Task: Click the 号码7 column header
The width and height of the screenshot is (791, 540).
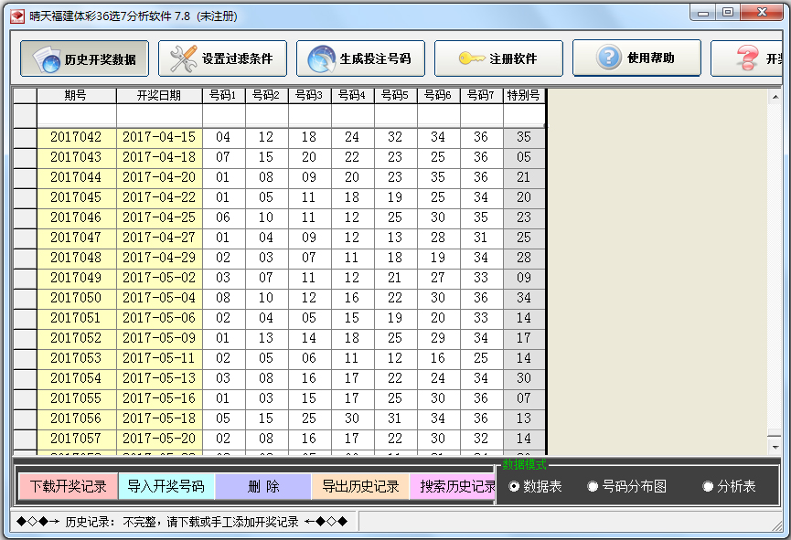Action: (481, 95)
